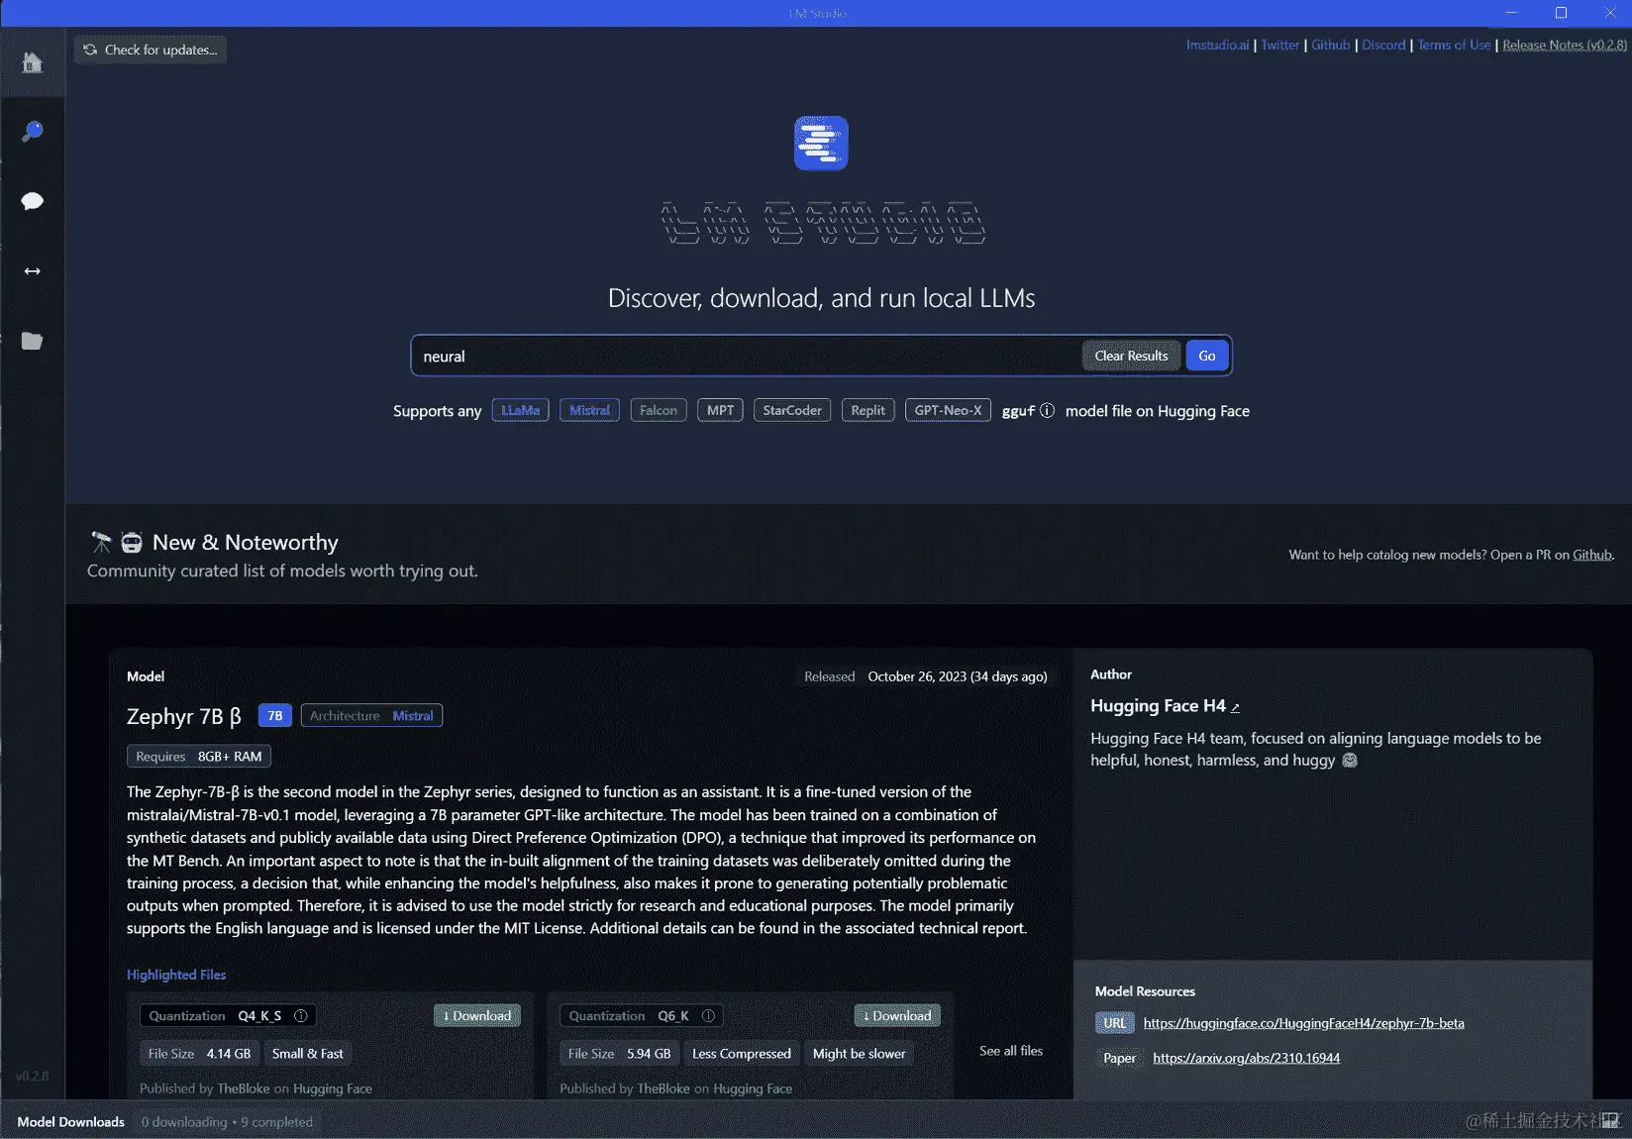Click See all files for Zephyr 7B
The width and height of the screenshot is (1632, 1139).
pyautogui.click(x=1010, y=1051)
